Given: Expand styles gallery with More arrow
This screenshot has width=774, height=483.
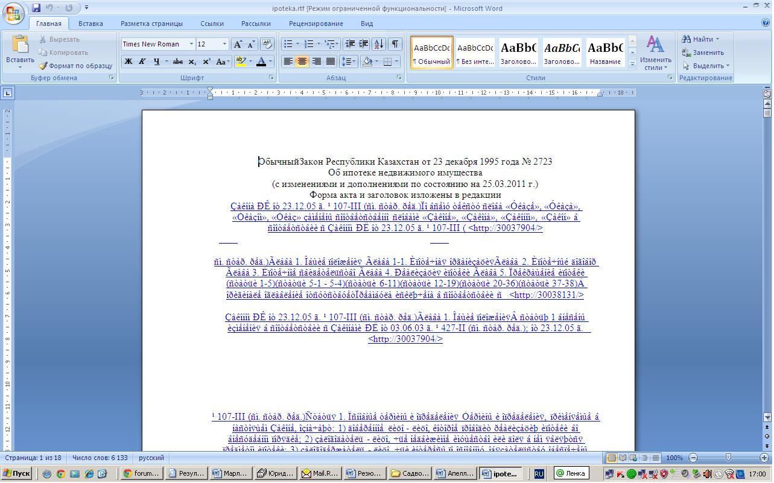Looking at the screenshot, I should click(632, 63).
